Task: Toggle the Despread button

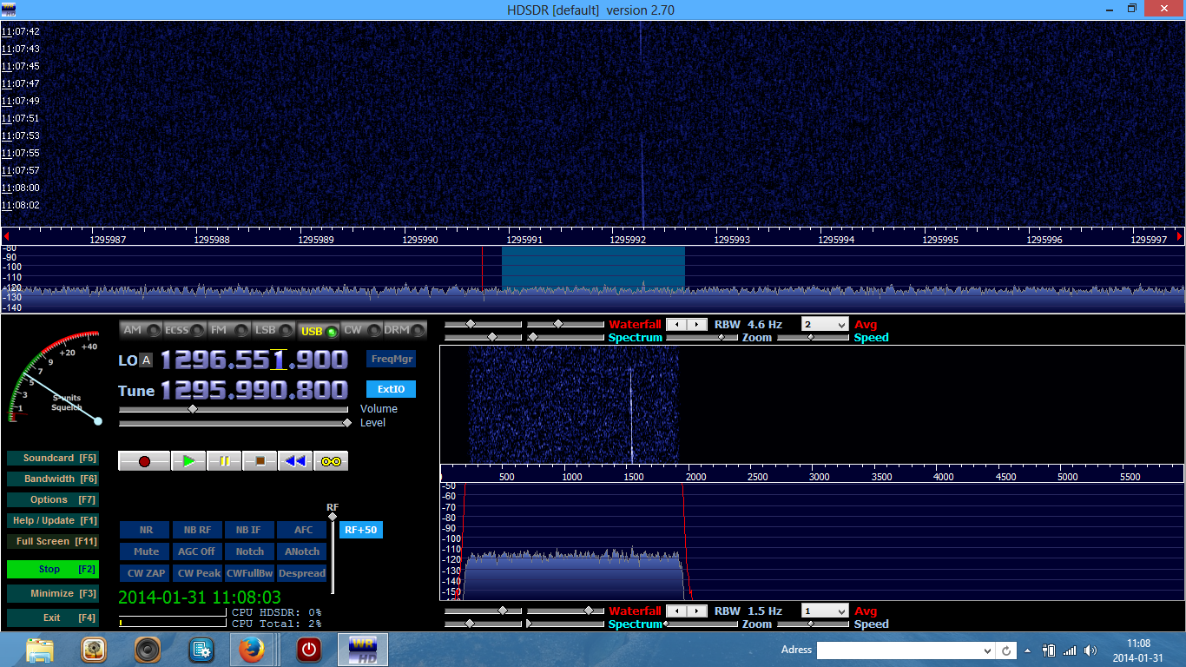Action: point(302,573)
